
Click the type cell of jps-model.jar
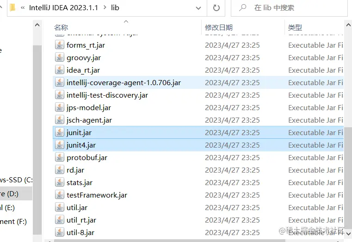[x=315, y=108]
